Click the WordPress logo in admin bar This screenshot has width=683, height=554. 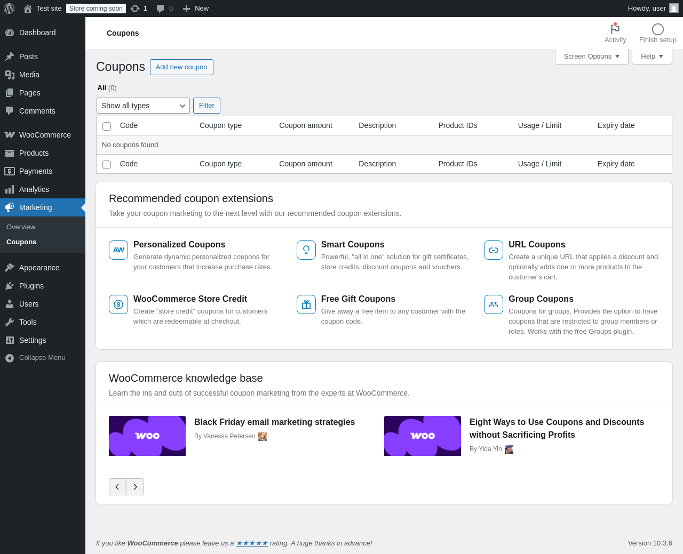point(9,9)
